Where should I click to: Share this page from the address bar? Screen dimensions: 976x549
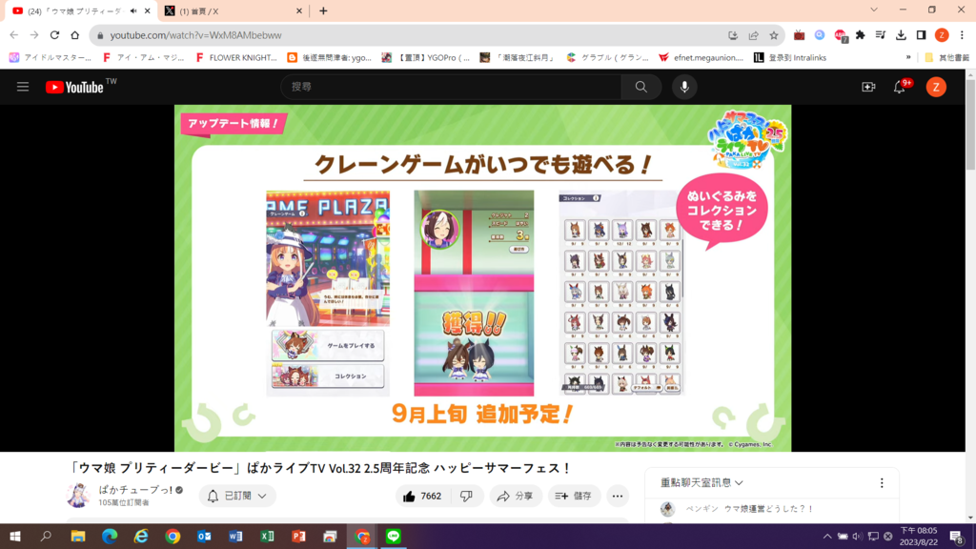pos(753,35)
